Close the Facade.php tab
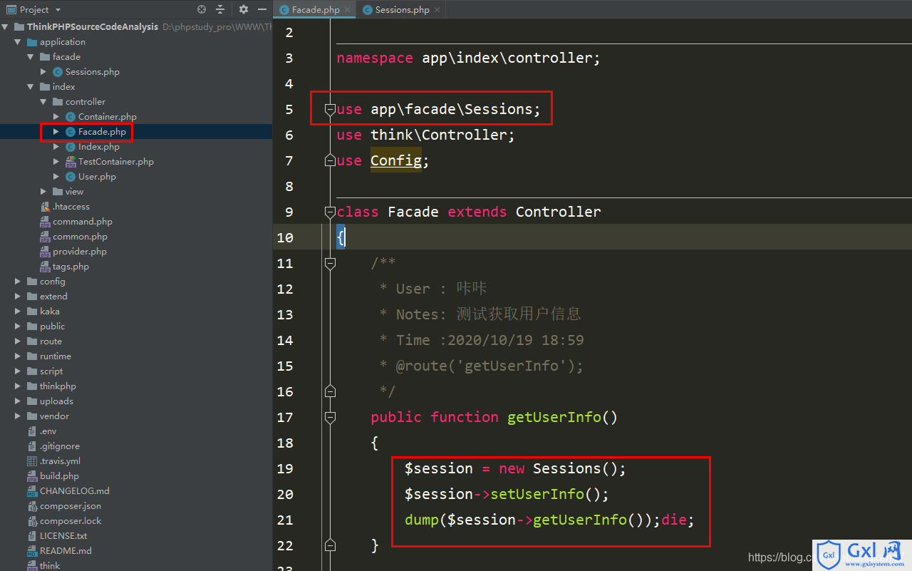The image size is (912, 571). click(348, 10)
